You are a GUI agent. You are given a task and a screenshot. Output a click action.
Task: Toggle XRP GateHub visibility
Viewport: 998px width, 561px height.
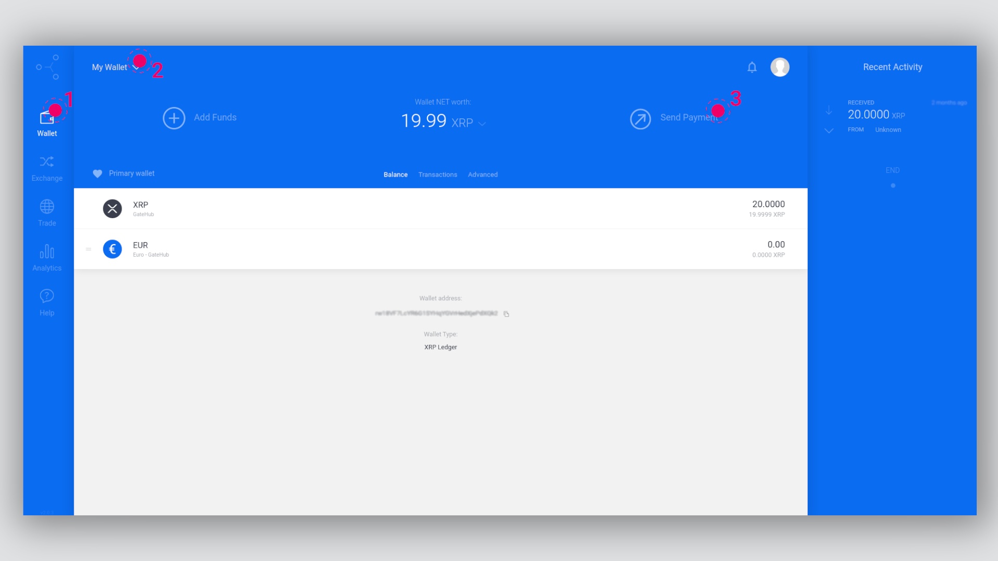pyautogui.click(x=88, y=208)
